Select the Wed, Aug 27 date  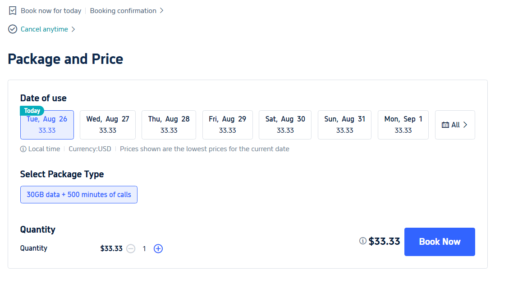(x=107, y=125)
